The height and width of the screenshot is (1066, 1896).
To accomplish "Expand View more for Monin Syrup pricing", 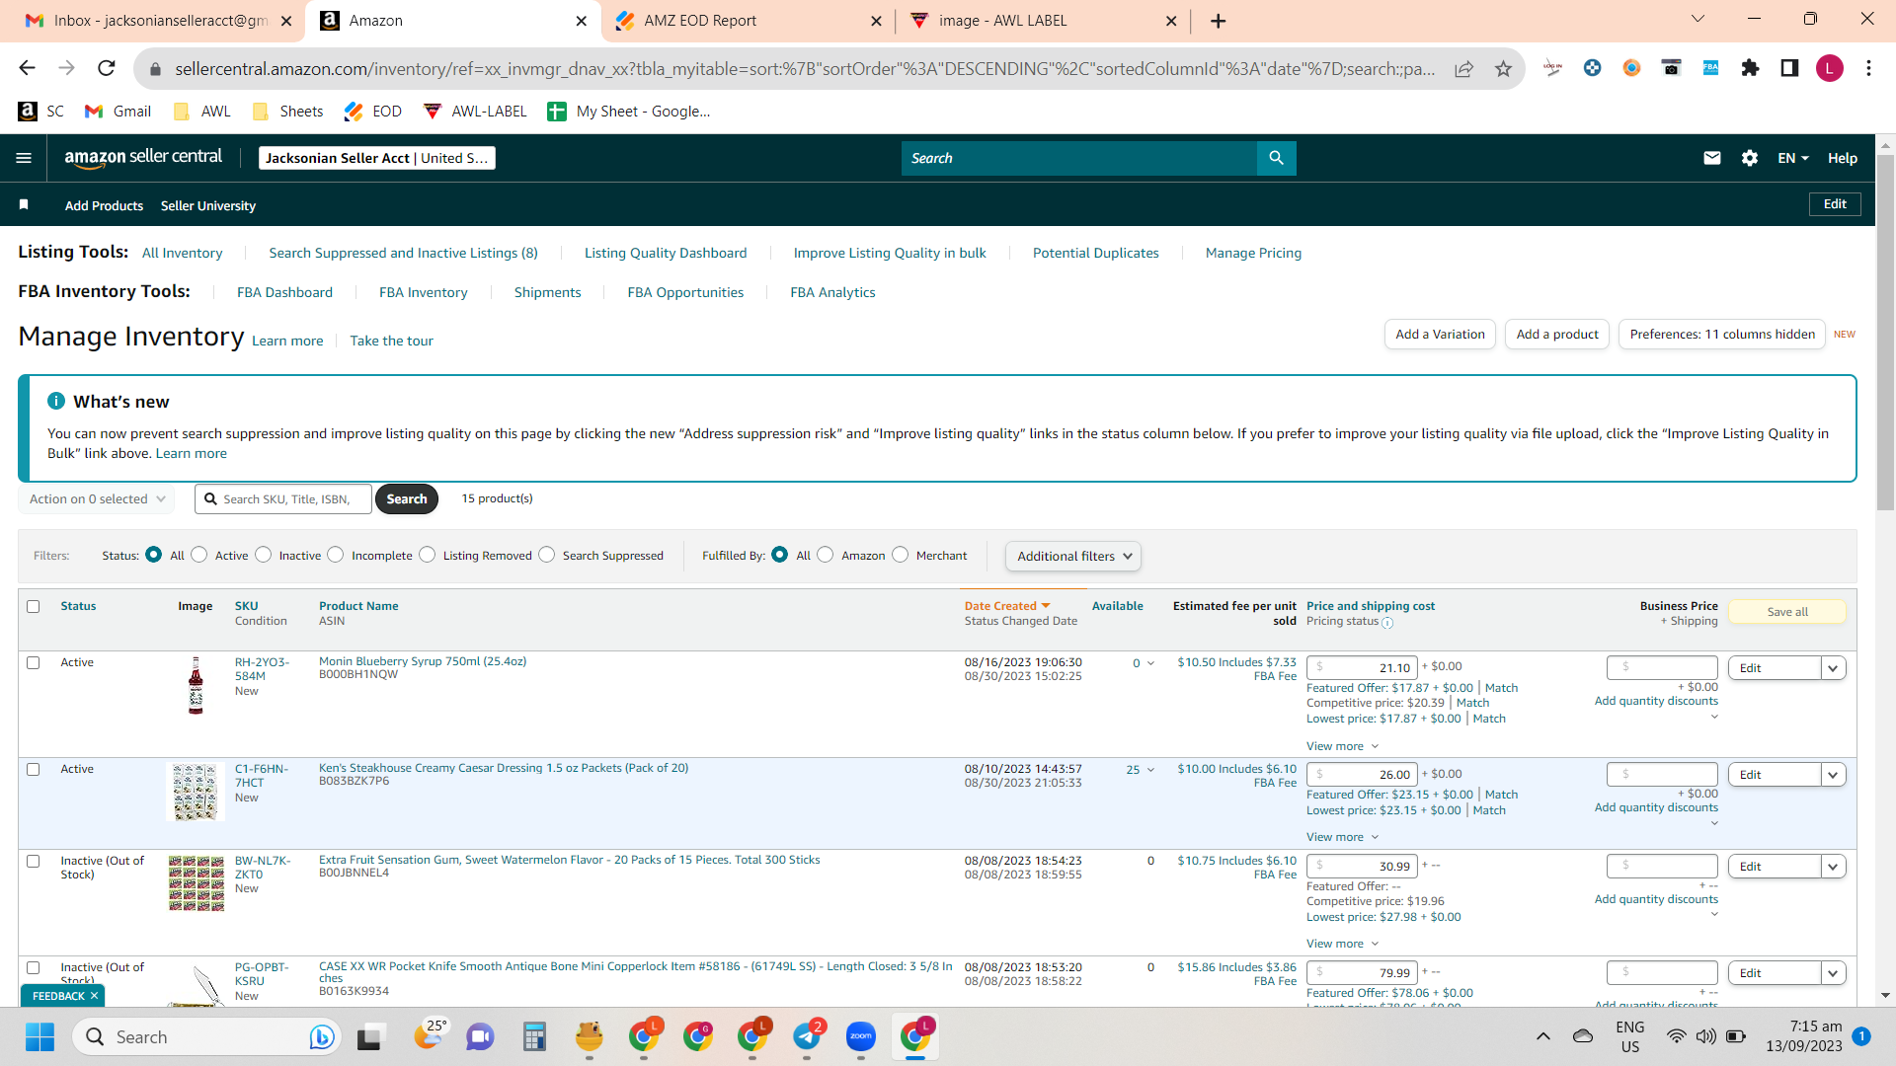I will point(1342,746).
